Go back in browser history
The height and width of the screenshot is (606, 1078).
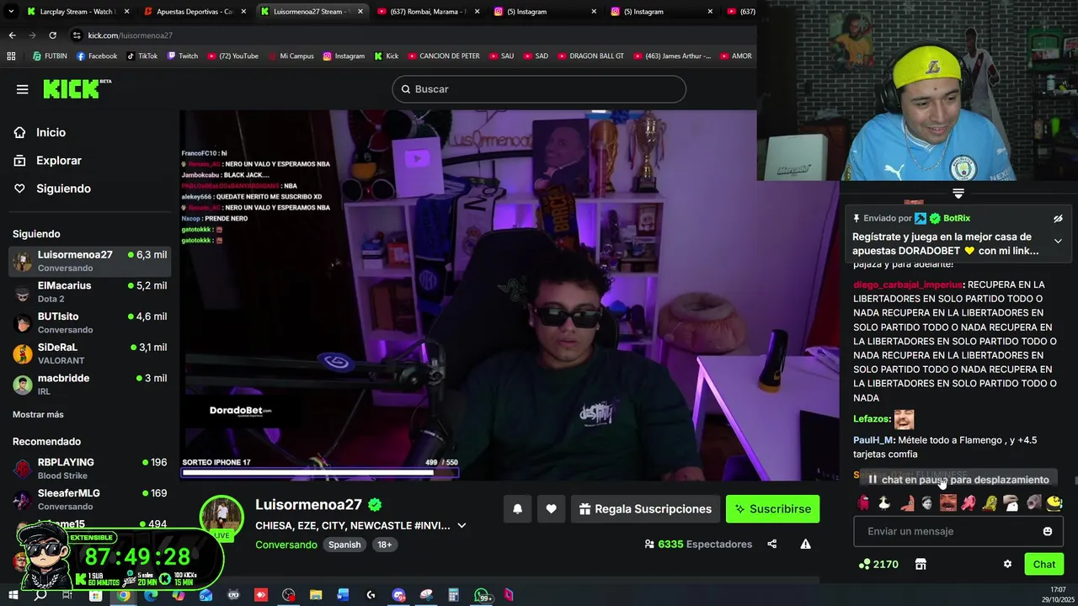tap(12, 35)
